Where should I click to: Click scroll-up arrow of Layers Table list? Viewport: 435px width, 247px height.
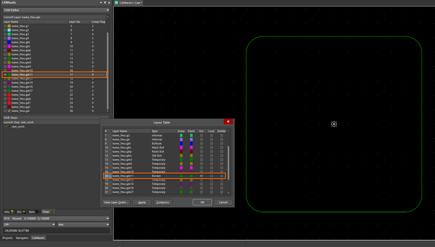[x=228, y=131]
